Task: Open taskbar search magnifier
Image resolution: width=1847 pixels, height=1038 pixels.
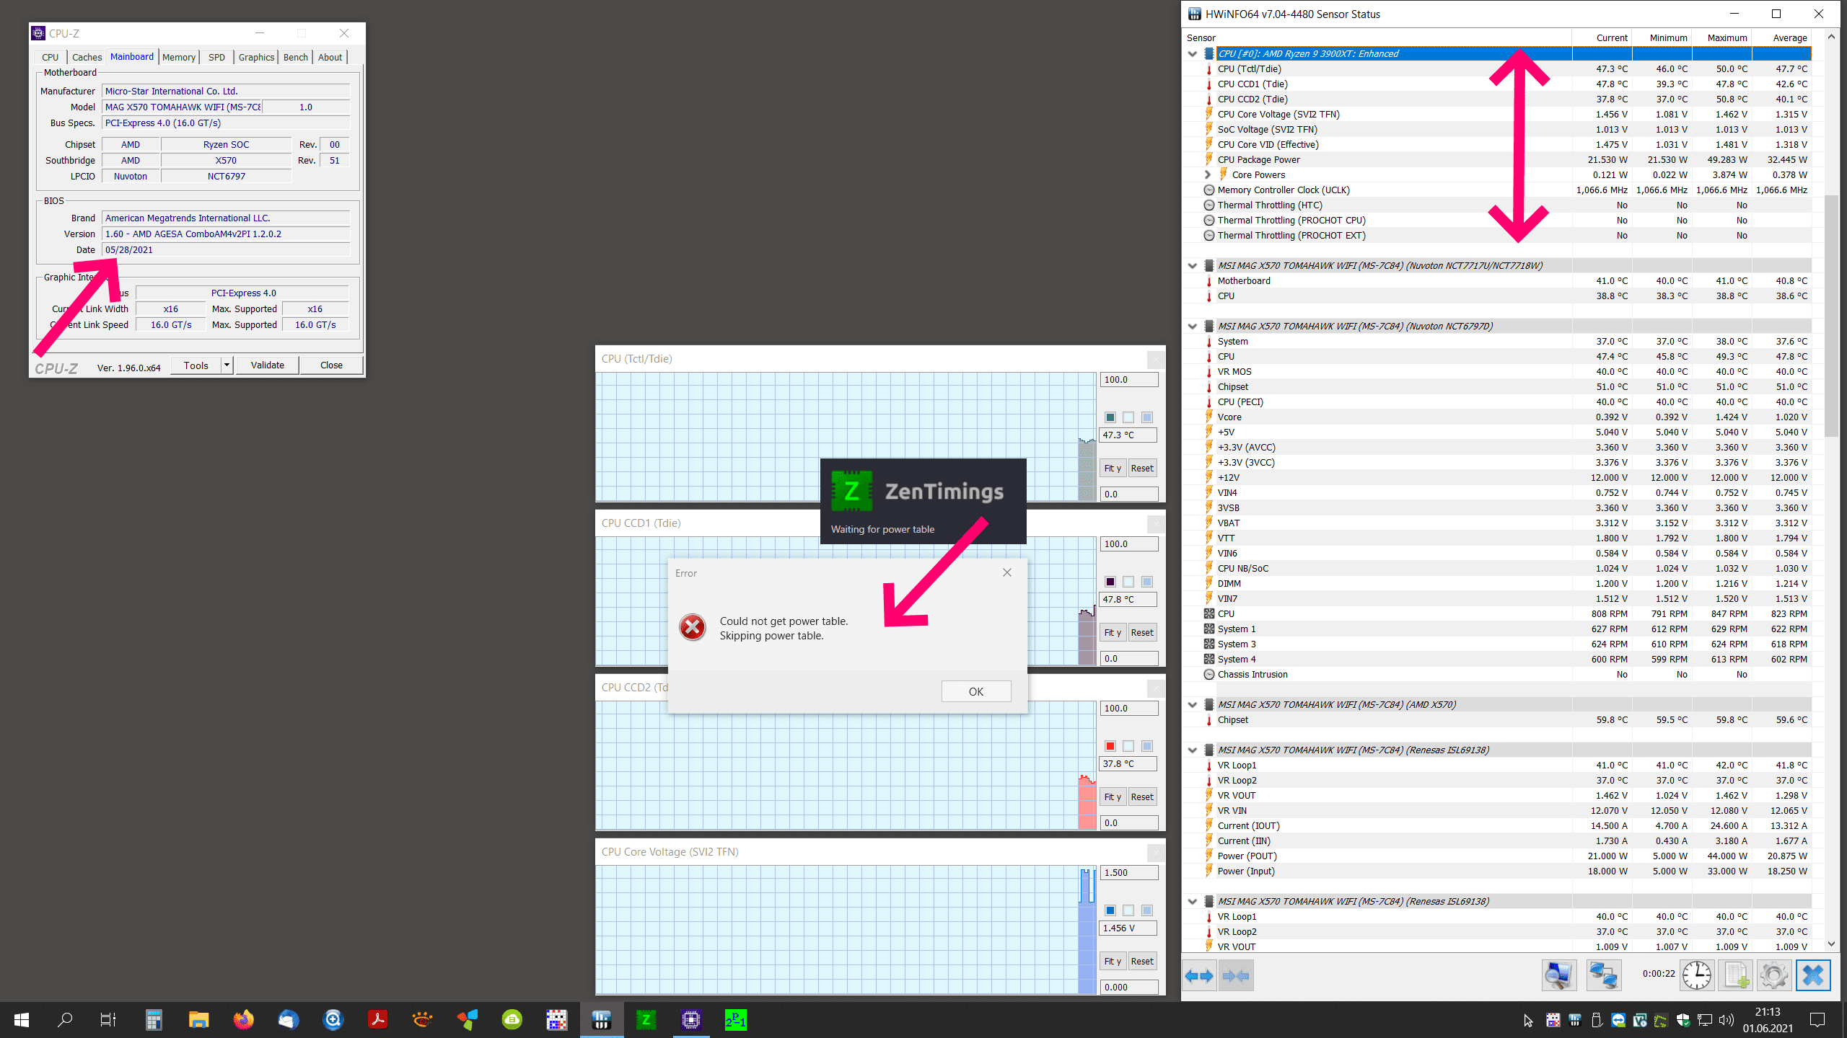Action: pyautogui.click(x=65, y=1020)
